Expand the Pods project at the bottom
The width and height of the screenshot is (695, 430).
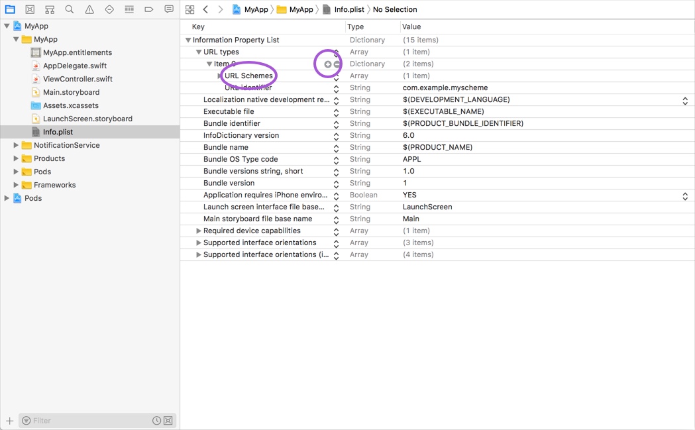(x=7, y=198)
